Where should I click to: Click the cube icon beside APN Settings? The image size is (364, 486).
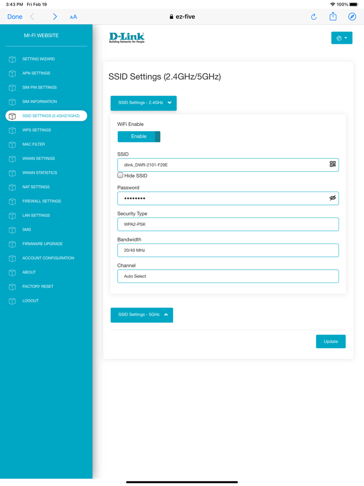pos(12,73)
